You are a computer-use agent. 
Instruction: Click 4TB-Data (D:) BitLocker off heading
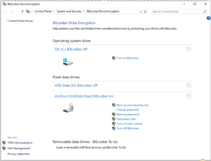pyautogui.click(x=76, y=85)
